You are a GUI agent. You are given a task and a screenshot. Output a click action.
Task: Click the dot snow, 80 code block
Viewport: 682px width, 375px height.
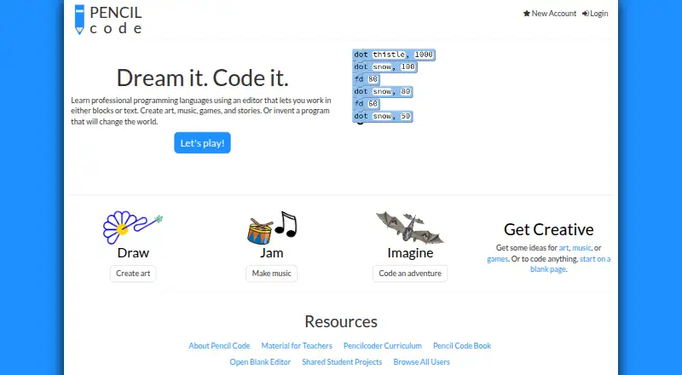(x=383, y=92)
